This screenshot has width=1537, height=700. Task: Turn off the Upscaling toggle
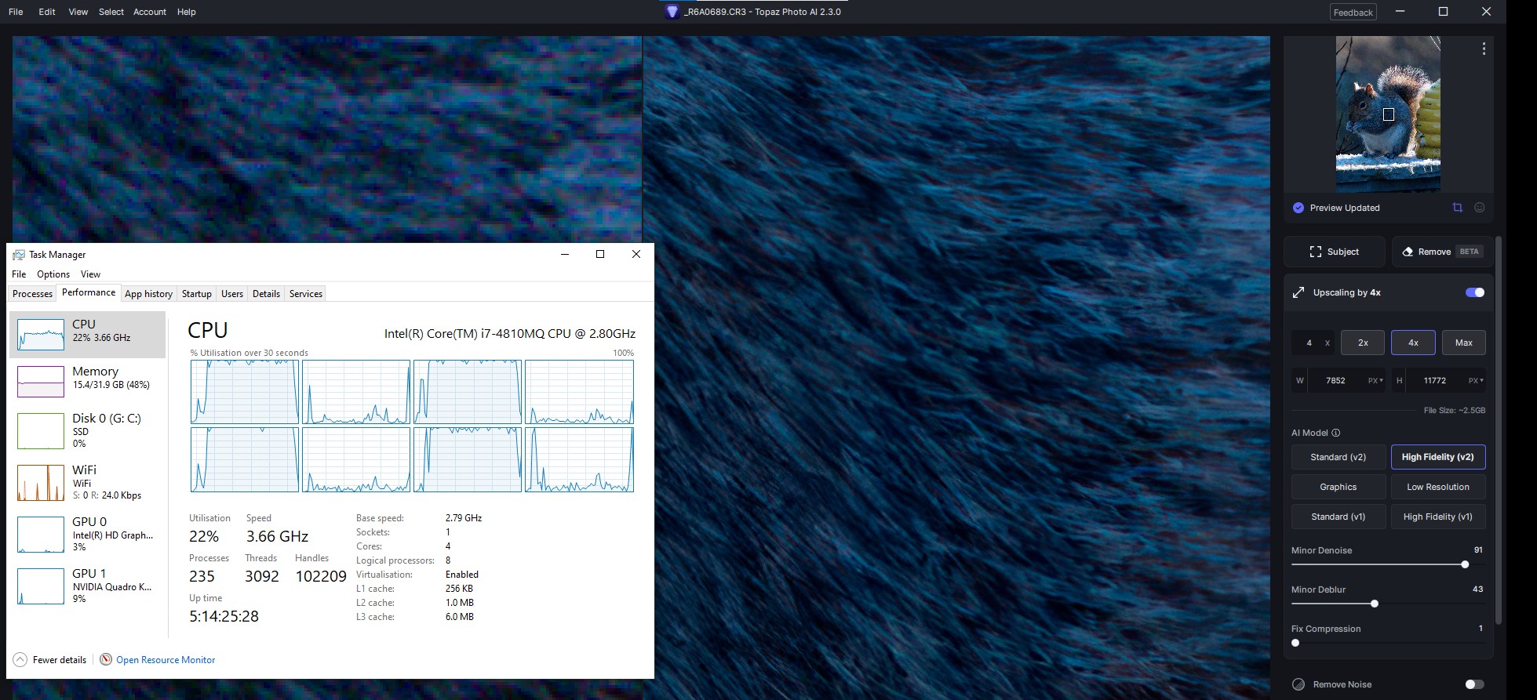[x=1474, y=292]
